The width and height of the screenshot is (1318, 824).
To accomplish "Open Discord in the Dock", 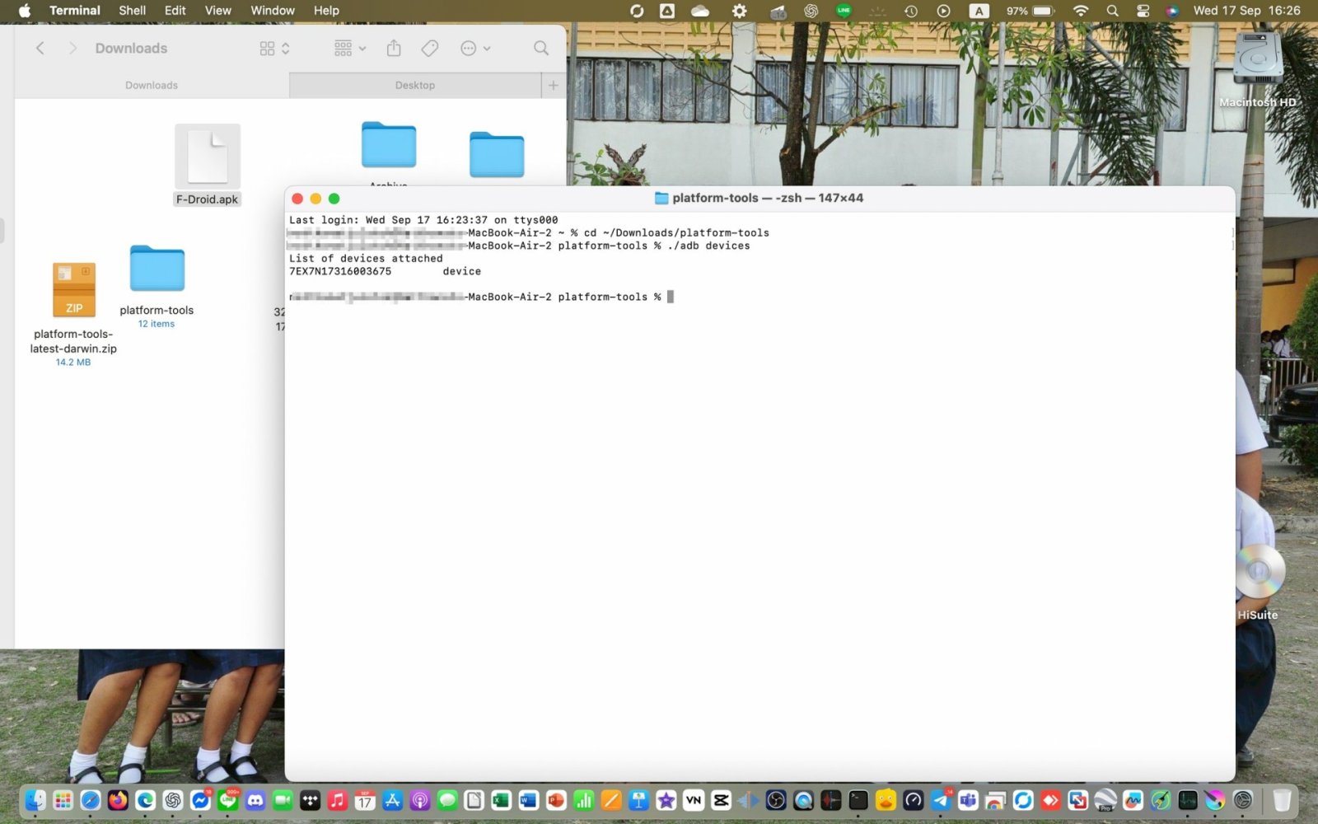I will pos(255,800).
